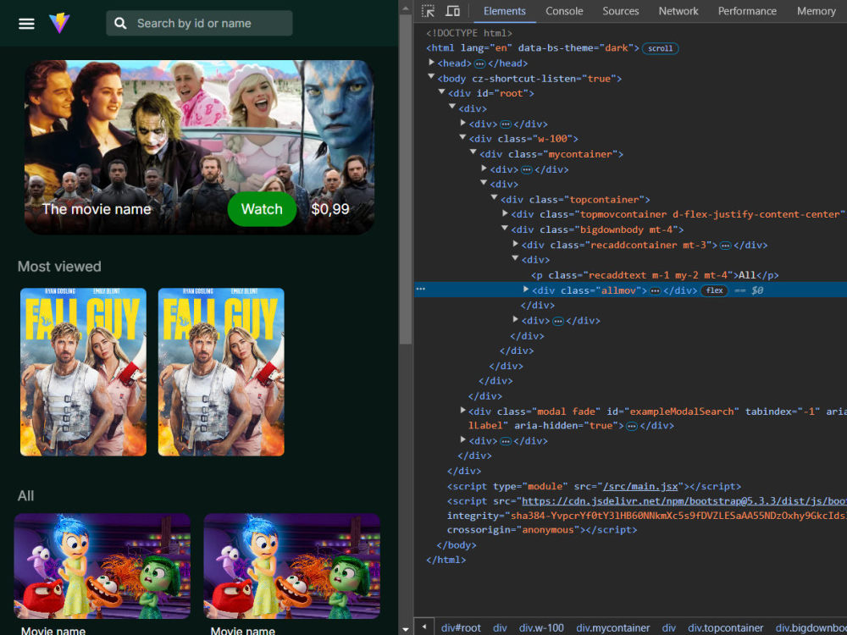
Task: Collapse the bigdownbody mt-4 div node
Action: pyautogui.click(x=505, y=229)
